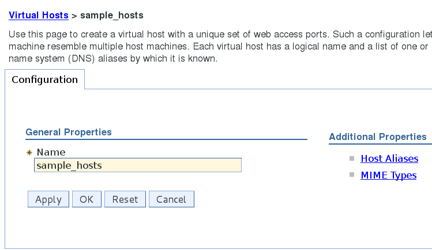
Task: Click the divider line under General Properties
Action: 166,139
